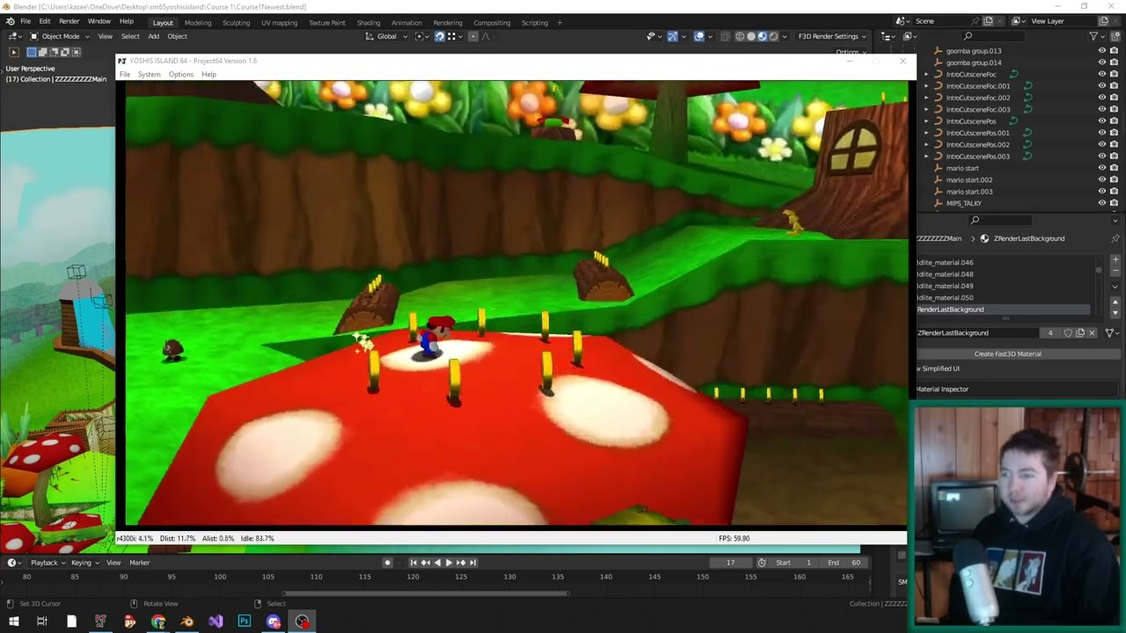Play animation in reverse
The width and height of the screenshot is (1126, 633).
pos(437,563)
